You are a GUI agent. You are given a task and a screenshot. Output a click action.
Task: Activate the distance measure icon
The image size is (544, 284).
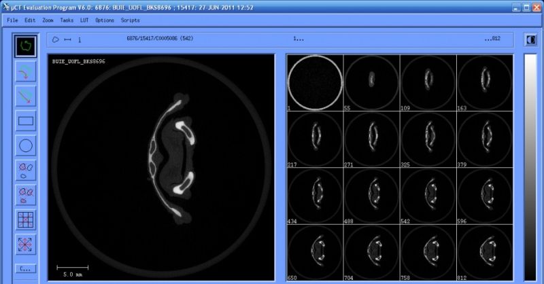point(67,40)
